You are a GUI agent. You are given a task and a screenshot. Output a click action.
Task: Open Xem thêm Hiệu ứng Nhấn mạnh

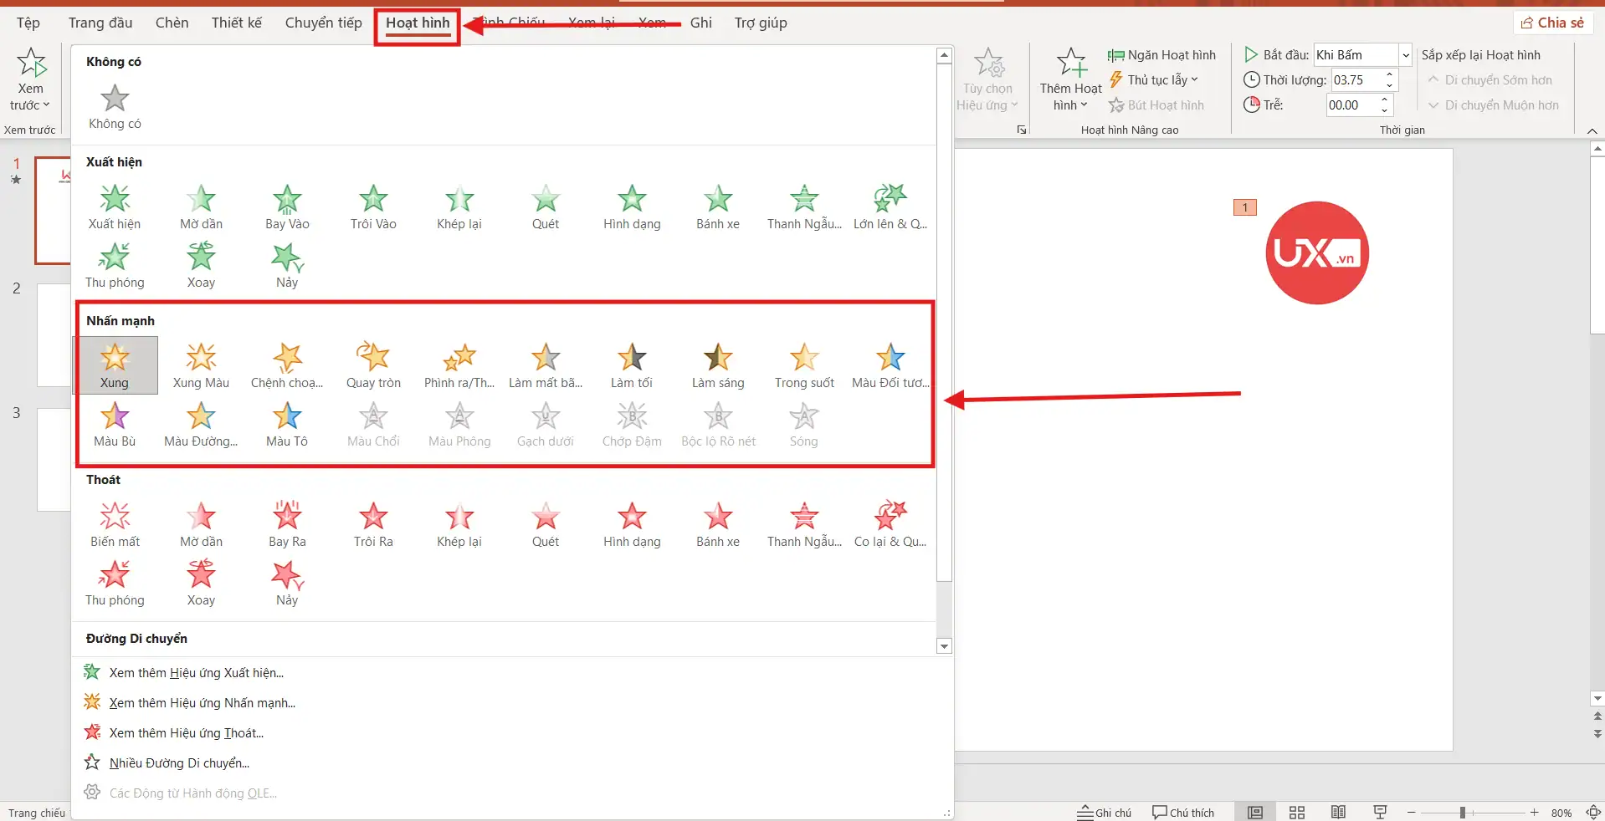[202, 703]
